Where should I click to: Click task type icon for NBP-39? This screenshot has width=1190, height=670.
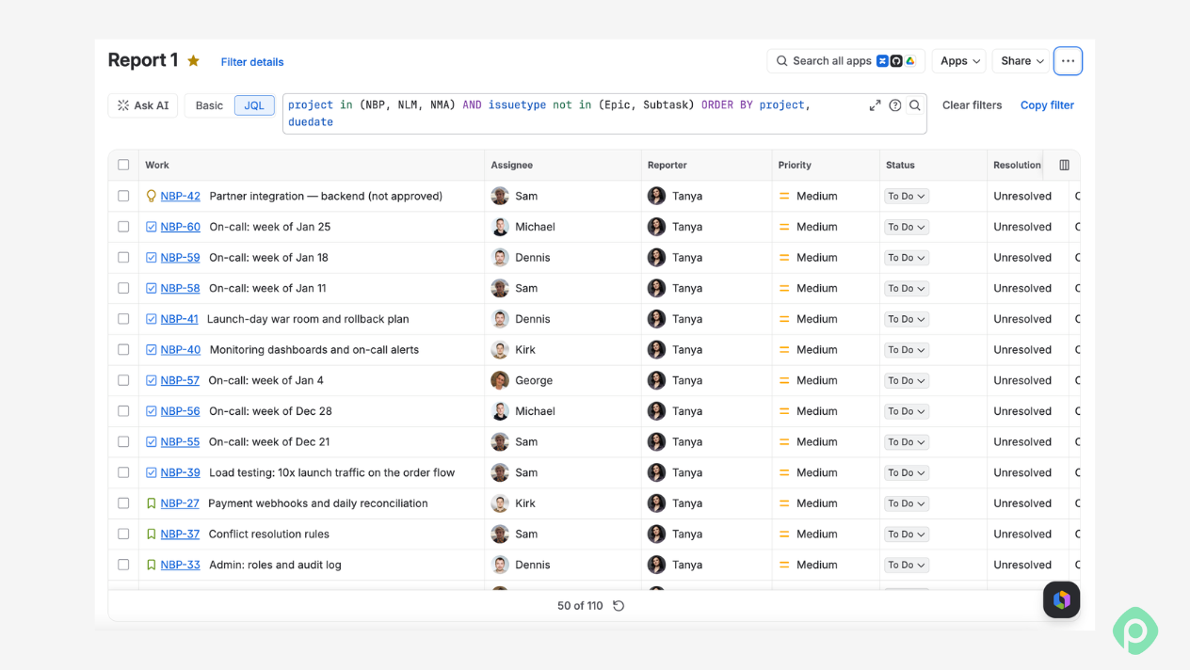point(151,472)
